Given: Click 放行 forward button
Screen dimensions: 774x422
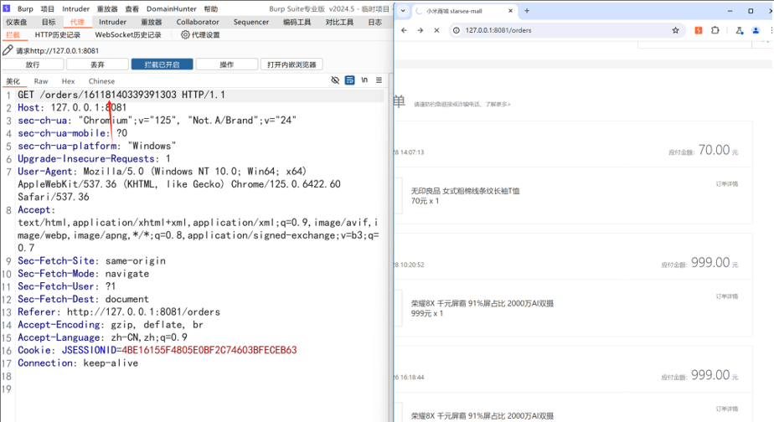Looking at the screenshot, I should coord(33,64).
